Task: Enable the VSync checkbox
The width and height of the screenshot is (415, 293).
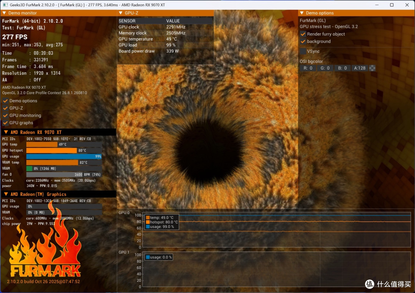Action: point(303,51)
